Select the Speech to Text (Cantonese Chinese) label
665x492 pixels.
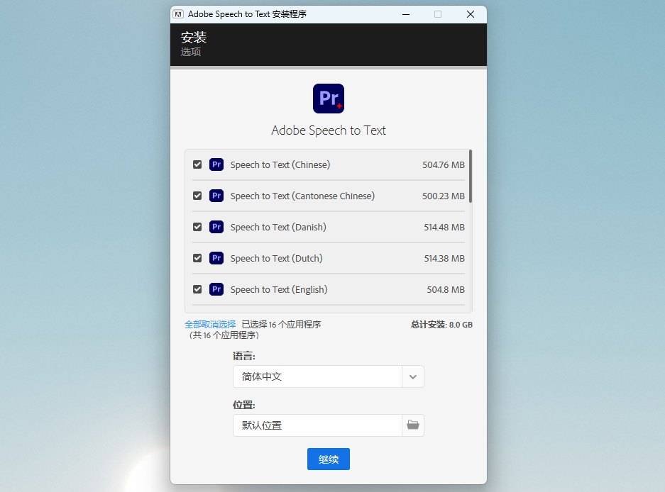[302, 196]
